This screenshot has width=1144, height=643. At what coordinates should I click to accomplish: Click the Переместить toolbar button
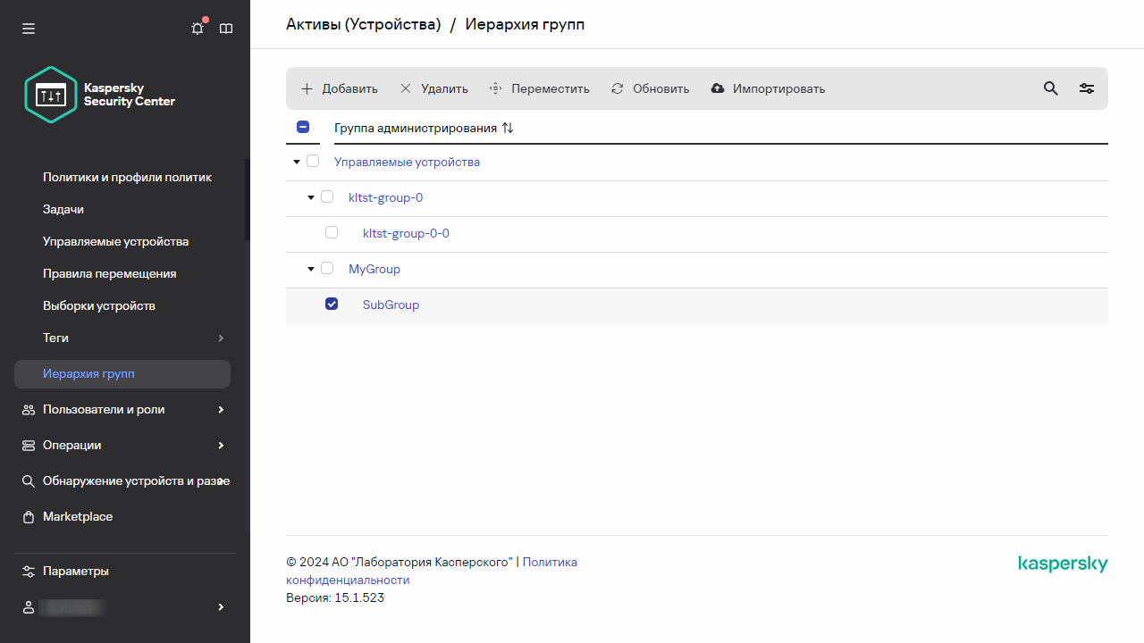(x=539, y=88)
